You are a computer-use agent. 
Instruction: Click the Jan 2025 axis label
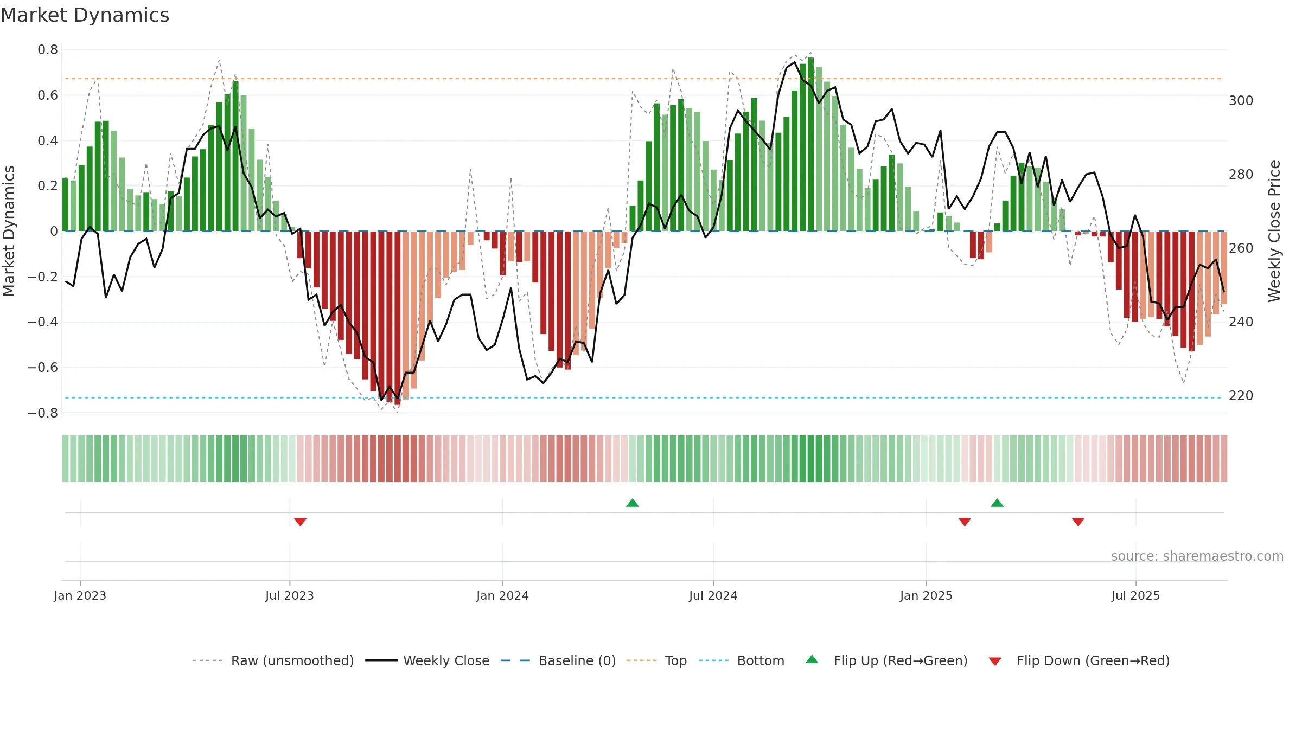coord(927,595)
